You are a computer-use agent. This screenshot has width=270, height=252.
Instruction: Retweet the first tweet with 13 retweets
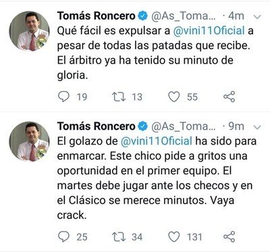(x=119, y=97)
